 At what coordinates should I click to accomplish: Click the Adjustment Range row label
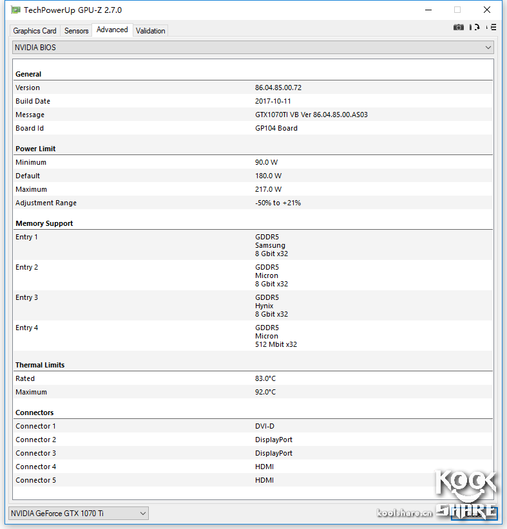46,203
